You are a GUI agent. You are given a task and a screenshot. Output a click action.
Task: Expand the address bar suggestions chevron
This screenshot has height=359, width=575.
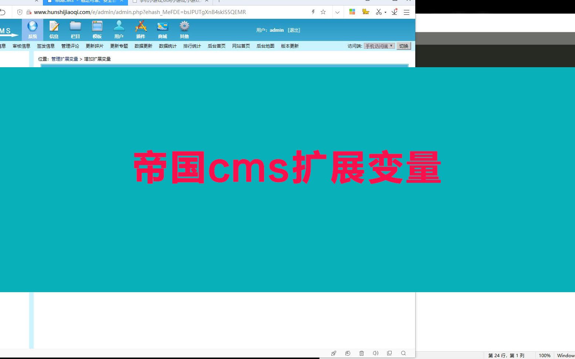[x=337, y=12]
